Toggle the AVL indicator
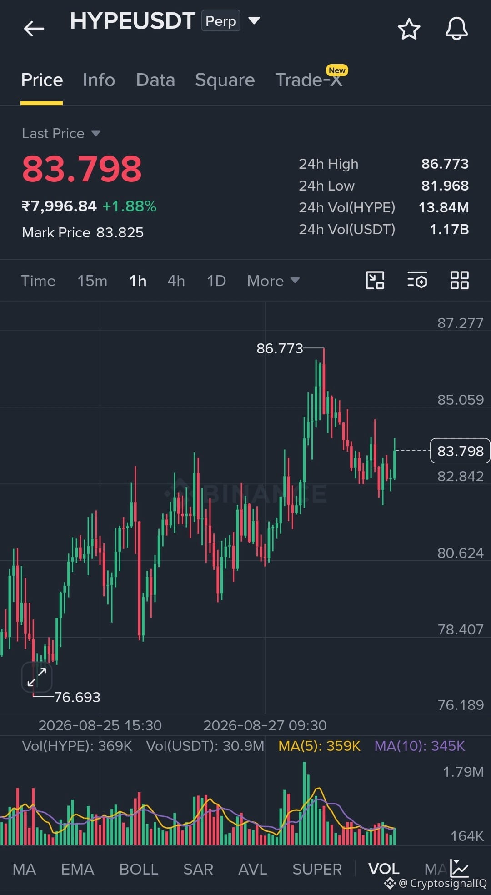 pos(253,869)
